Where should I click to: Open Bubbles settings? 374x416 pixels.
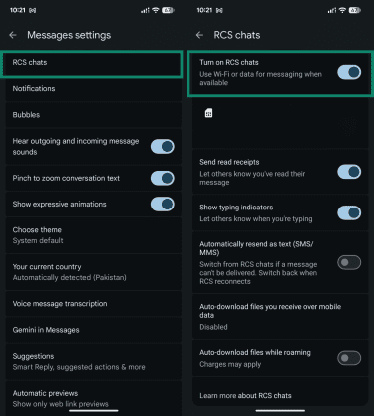[x=94, y=115]
